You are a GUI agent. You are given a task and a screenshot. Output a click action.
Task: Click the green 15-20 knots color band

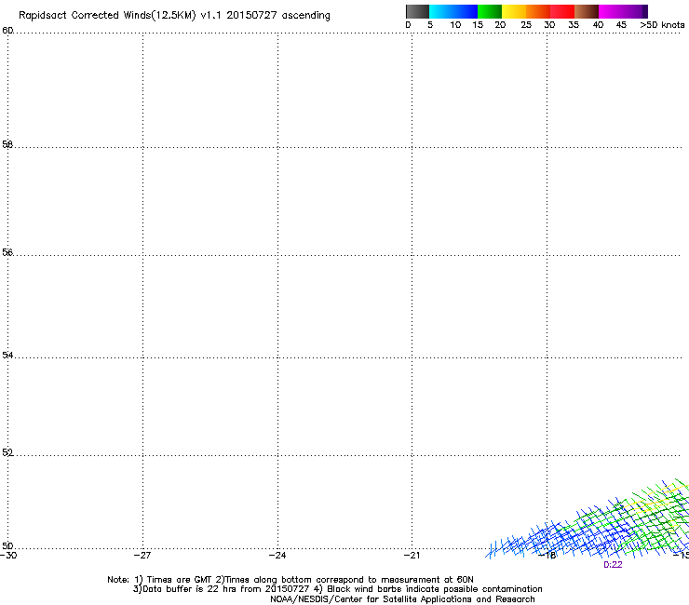coord(490,11)
